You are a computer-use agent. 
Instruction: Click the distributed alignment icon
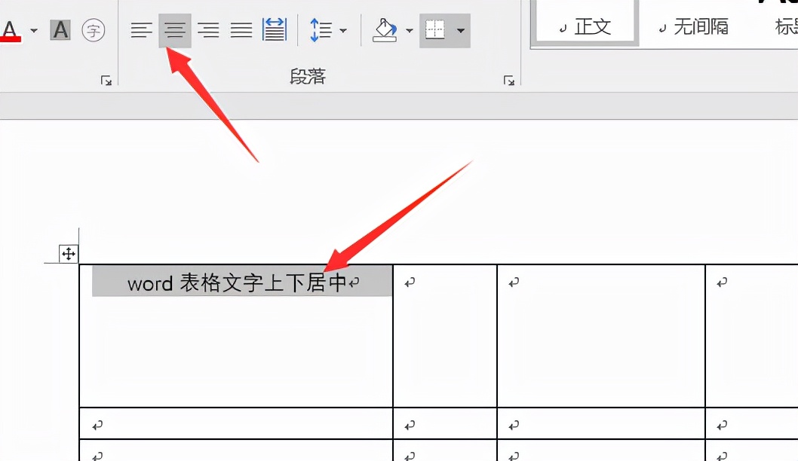coord(273,30)
